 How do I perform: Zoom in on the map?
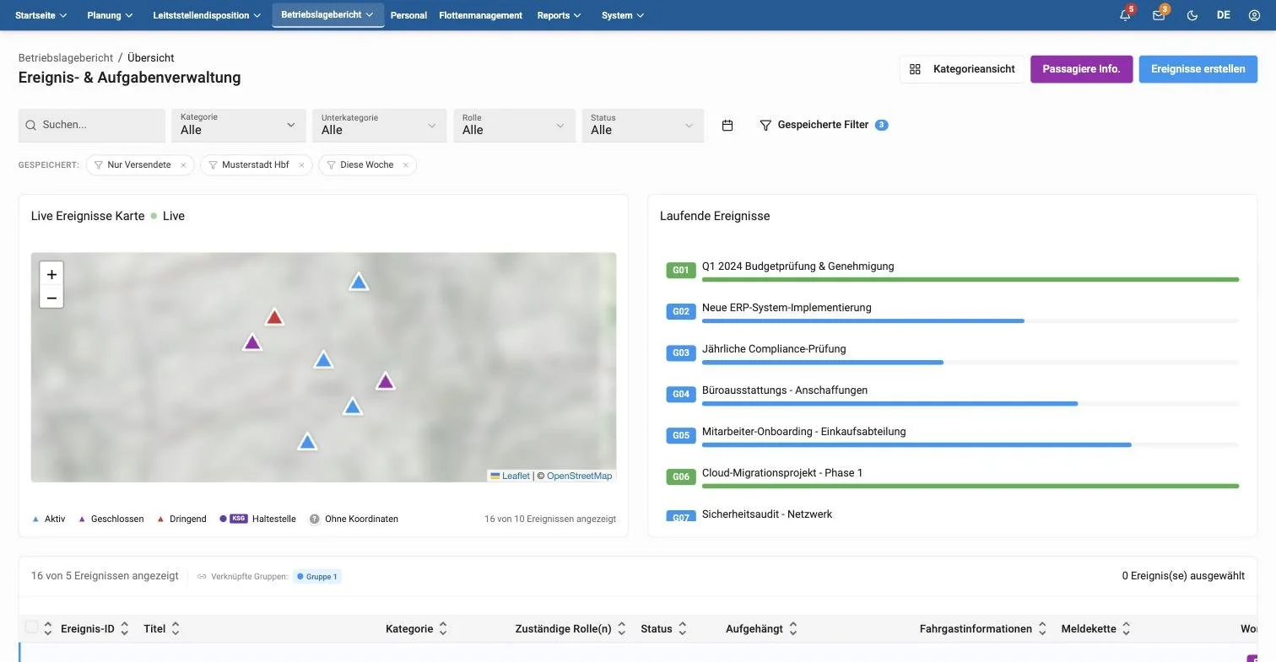[x=51, y=274]
